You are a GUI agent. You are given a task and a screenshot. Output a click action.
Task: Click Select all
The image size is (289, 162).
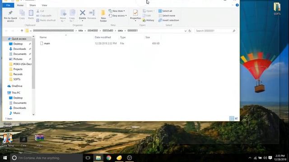pyautogui.click(x=165, y=11)
